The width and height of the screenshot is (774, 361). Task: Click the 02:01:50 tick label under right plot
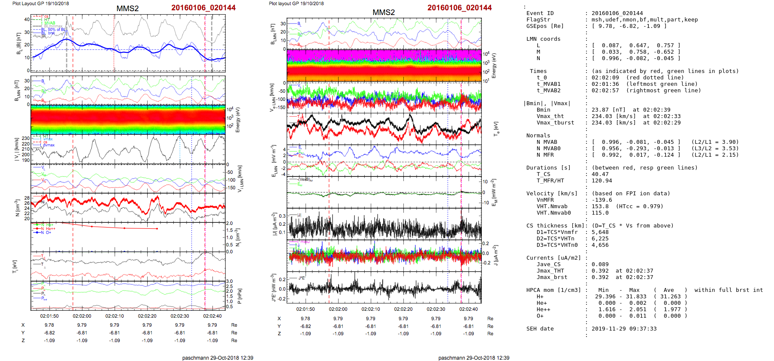click(305, 309)
